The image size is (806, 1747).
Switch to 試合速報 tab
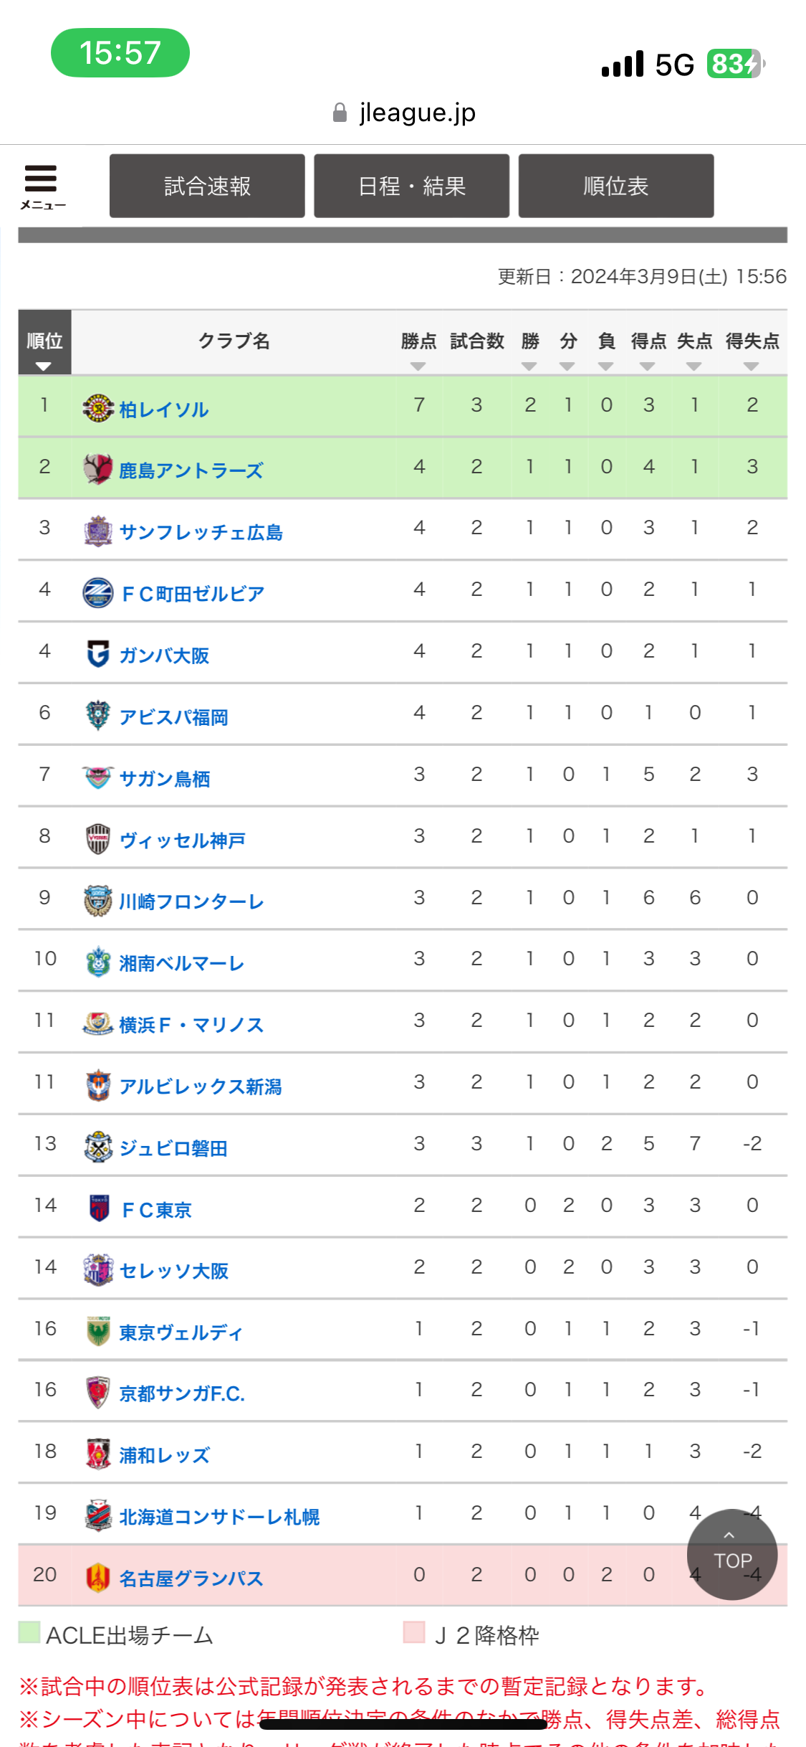(207, 186)
